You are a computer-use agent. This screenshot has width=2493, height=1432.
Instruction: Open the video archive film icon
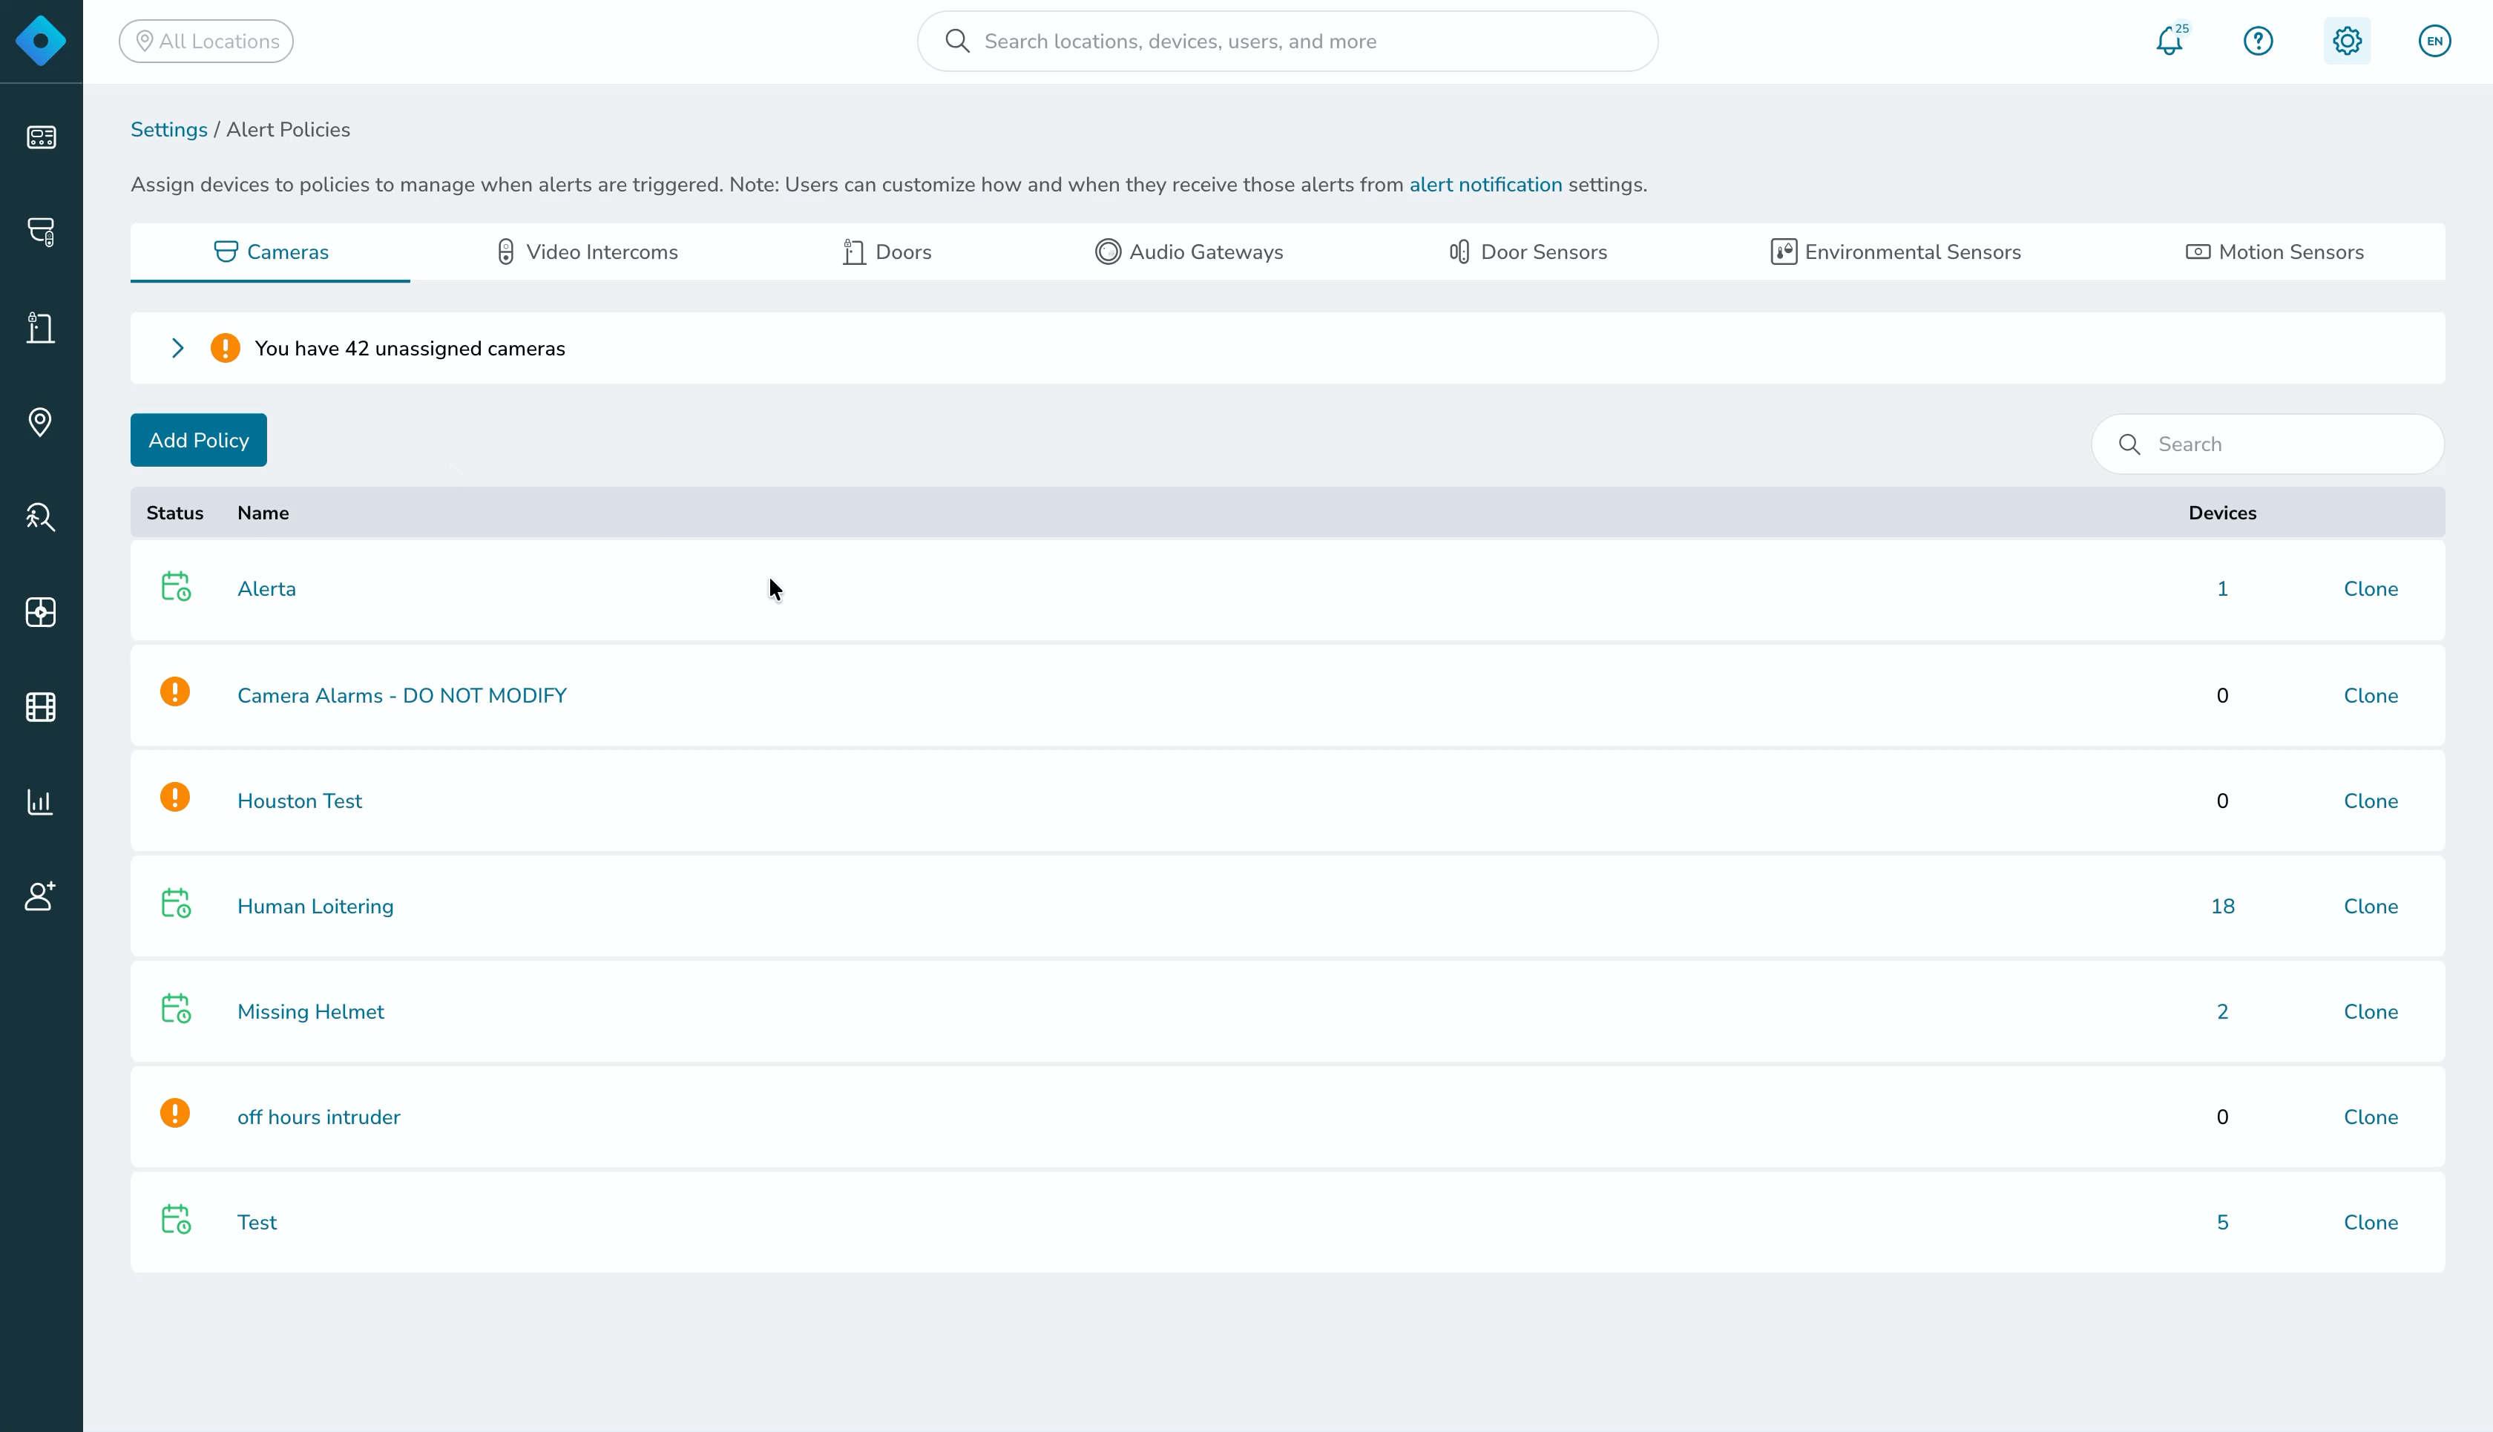pyautogui.click(x=40, y=707)
